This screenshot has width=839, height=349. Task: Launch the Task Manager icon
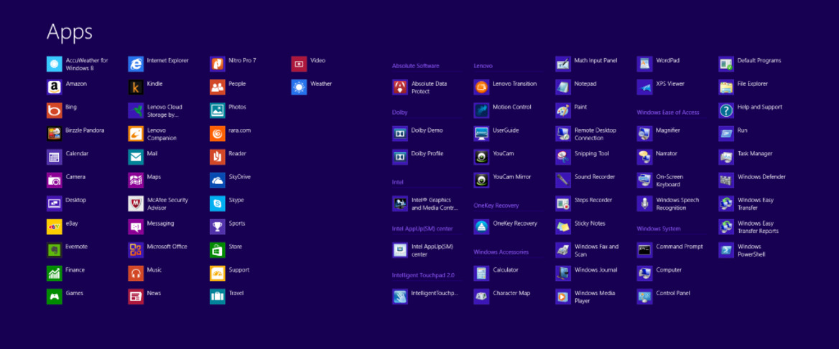point(726,157)
